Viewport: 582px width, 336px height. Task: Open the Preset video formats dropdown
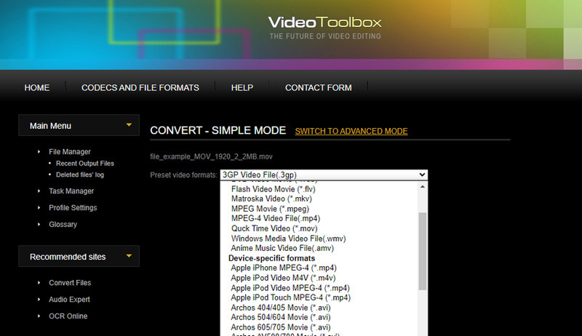coord(324,175)
